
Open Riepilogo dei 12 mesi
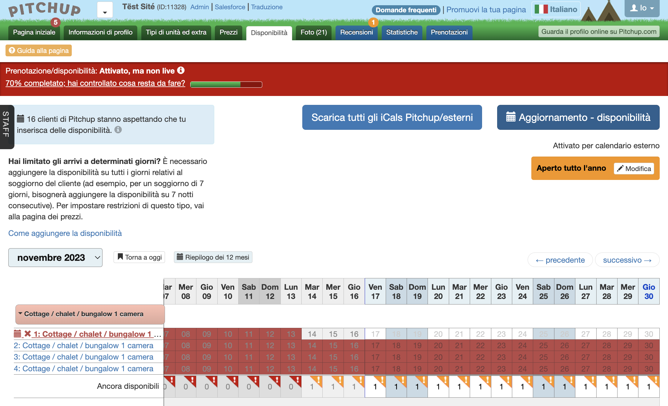213,257
